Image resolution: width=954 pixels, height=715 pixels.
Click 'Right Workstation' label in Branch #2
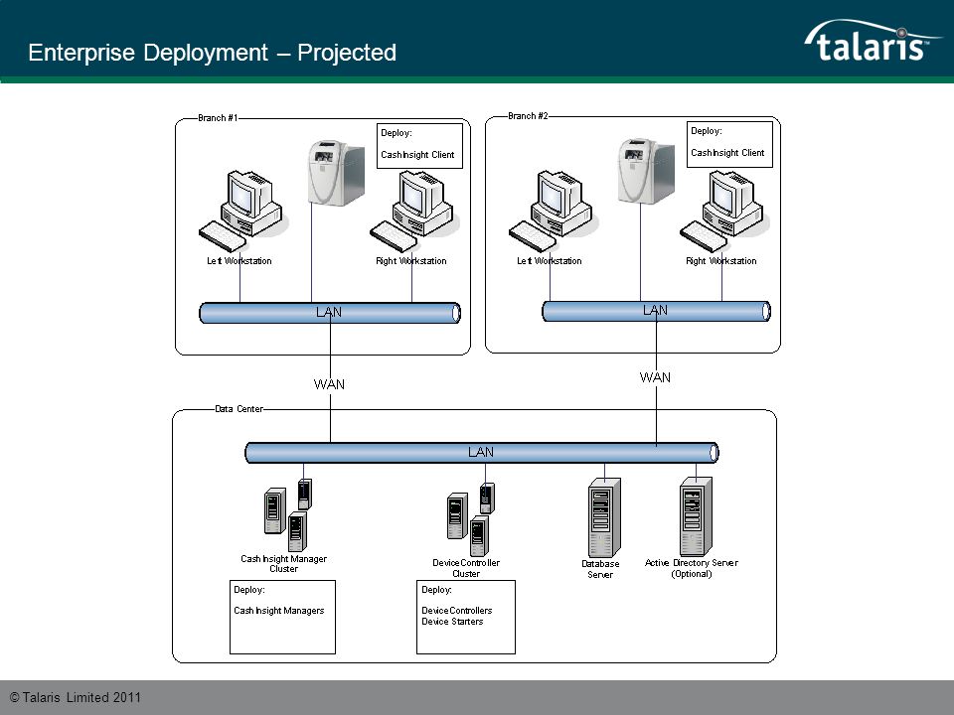(x=721, y=261)
